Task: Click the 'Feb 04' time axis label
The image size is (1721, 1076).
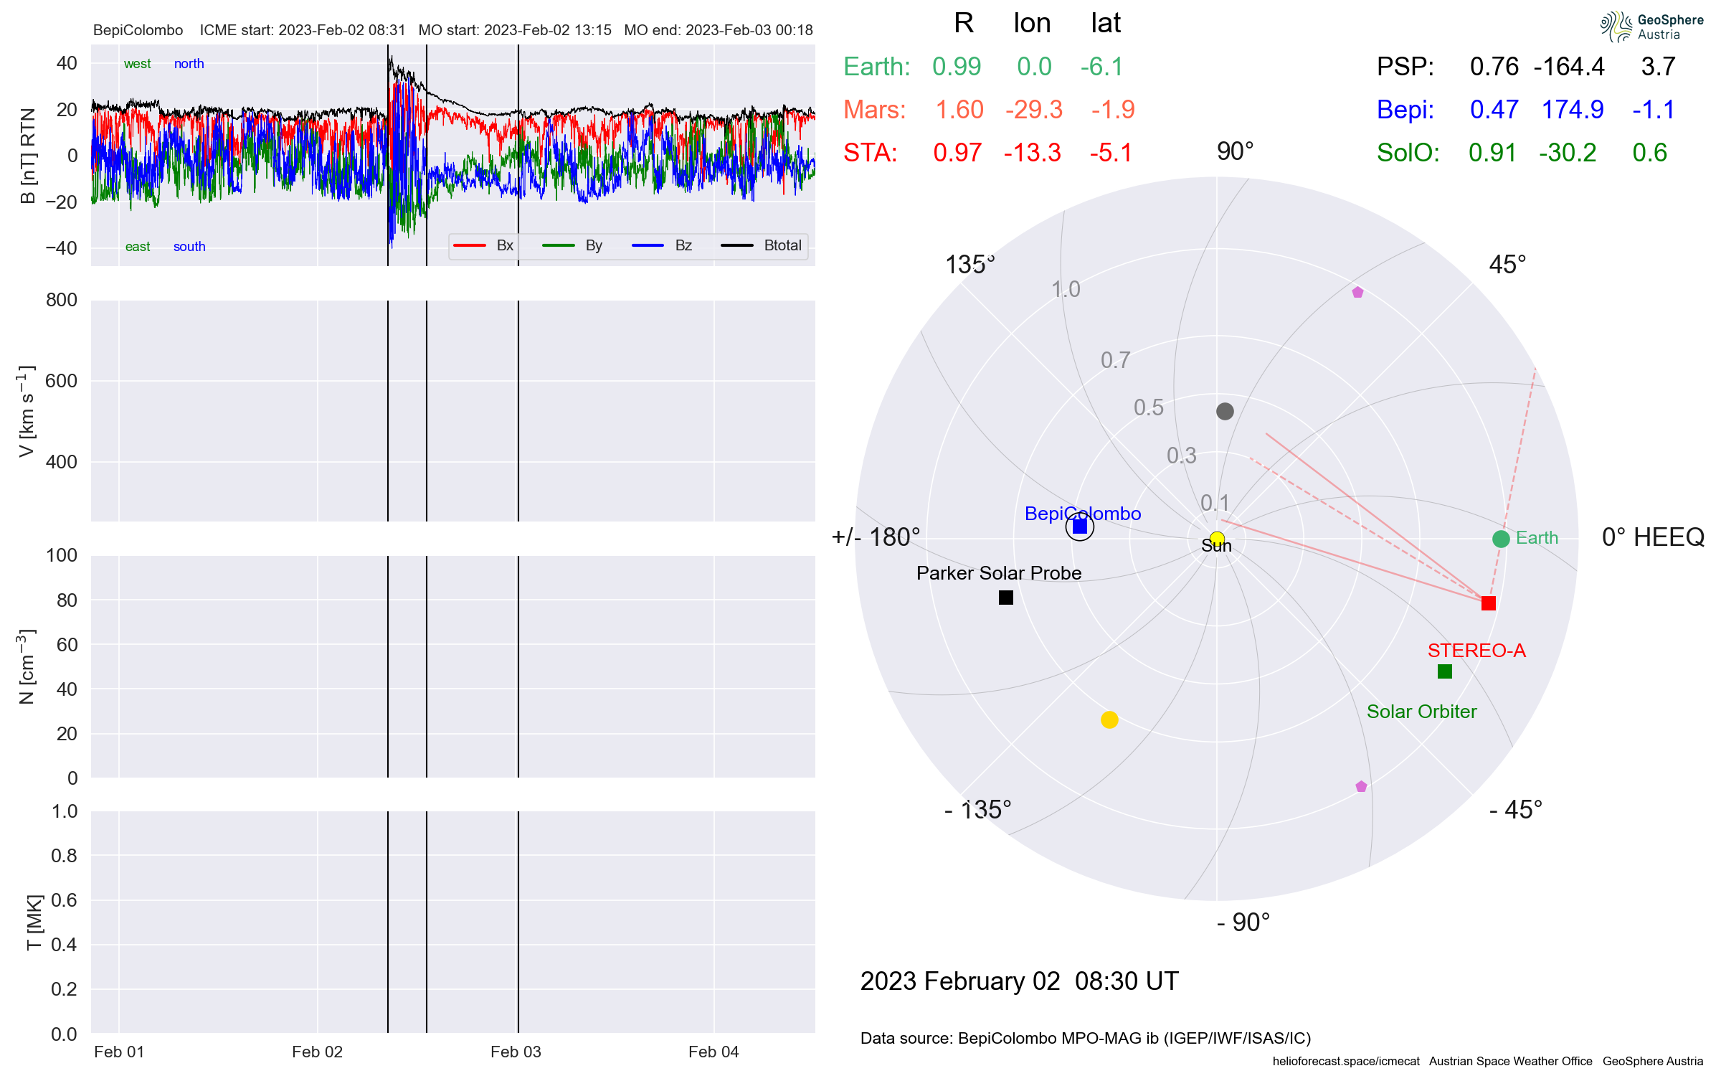Action: pyautogui.click(x=713, y=1052)
